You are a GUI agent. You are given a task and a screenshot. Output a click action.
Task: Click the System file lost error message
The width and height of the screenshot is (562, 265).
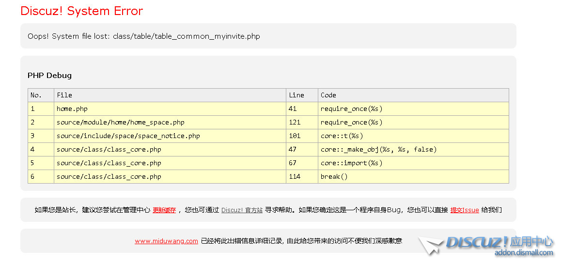[144, 36]
